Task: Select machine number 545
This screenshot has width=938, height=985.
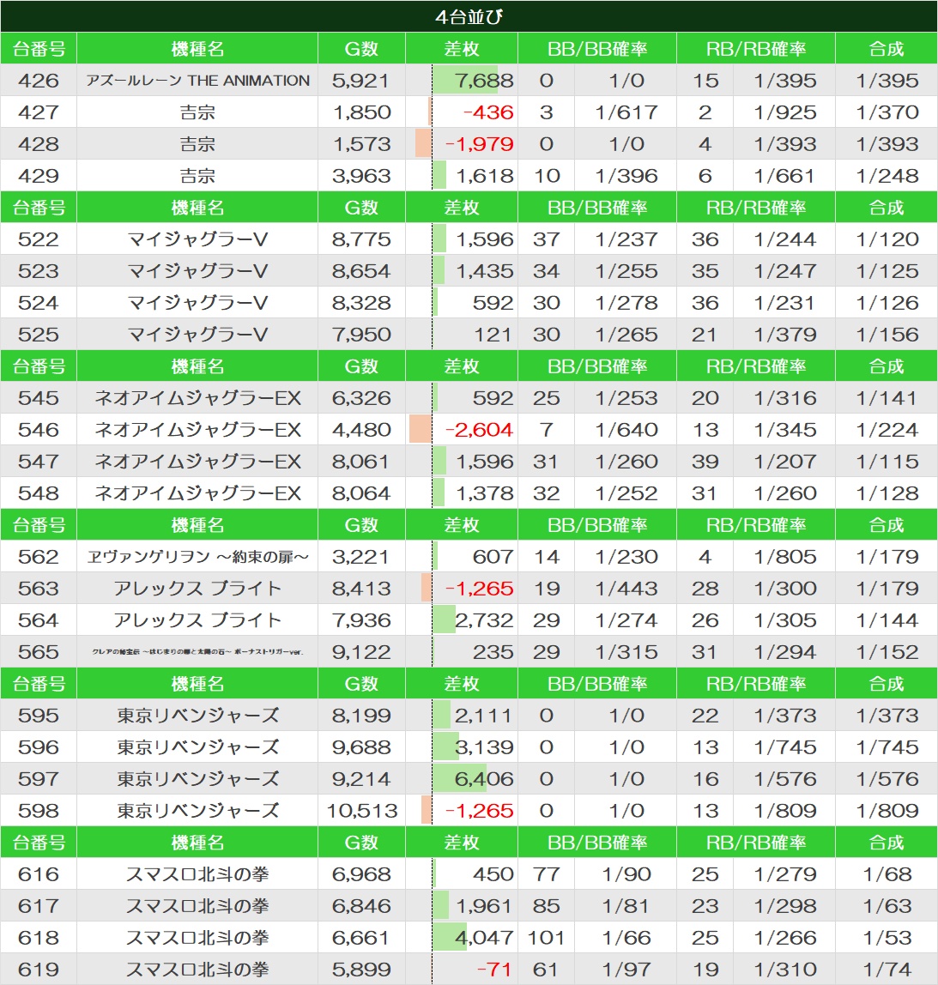Action: click(39, 397)
